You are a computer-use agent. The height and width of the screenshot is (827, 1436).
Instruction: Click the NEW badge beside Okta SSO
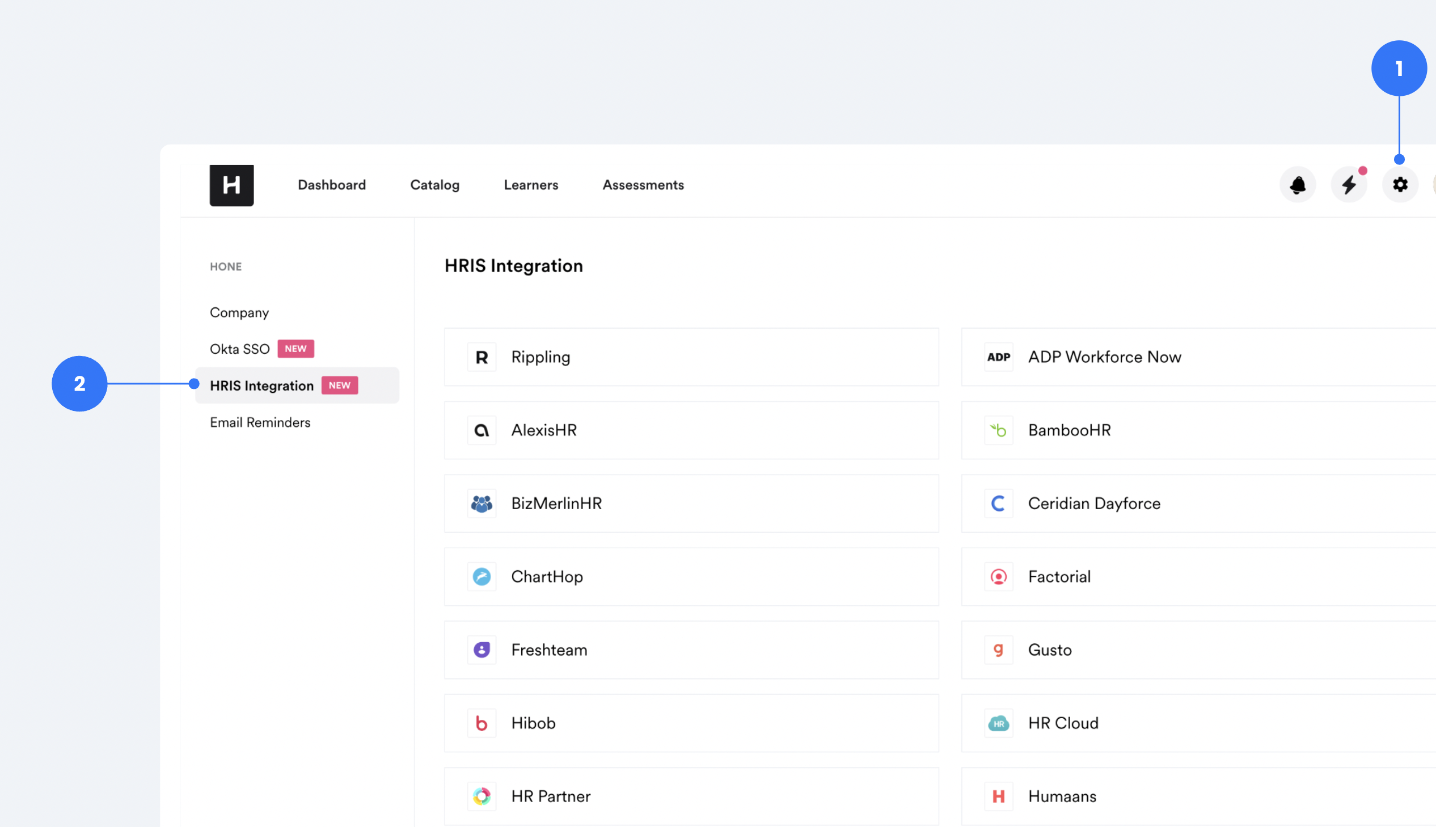pos(295,349)
